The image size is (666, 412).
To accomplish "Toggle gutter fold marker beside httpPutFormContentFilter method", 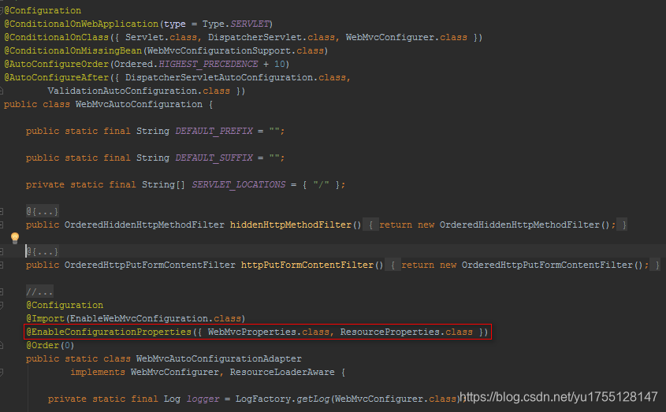I will point(2,265).
